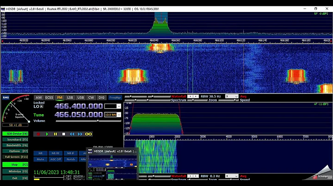The image size is (333, 186).
Task: Decrease AF RBW with the lower left arrow
Action: (190, 176)
